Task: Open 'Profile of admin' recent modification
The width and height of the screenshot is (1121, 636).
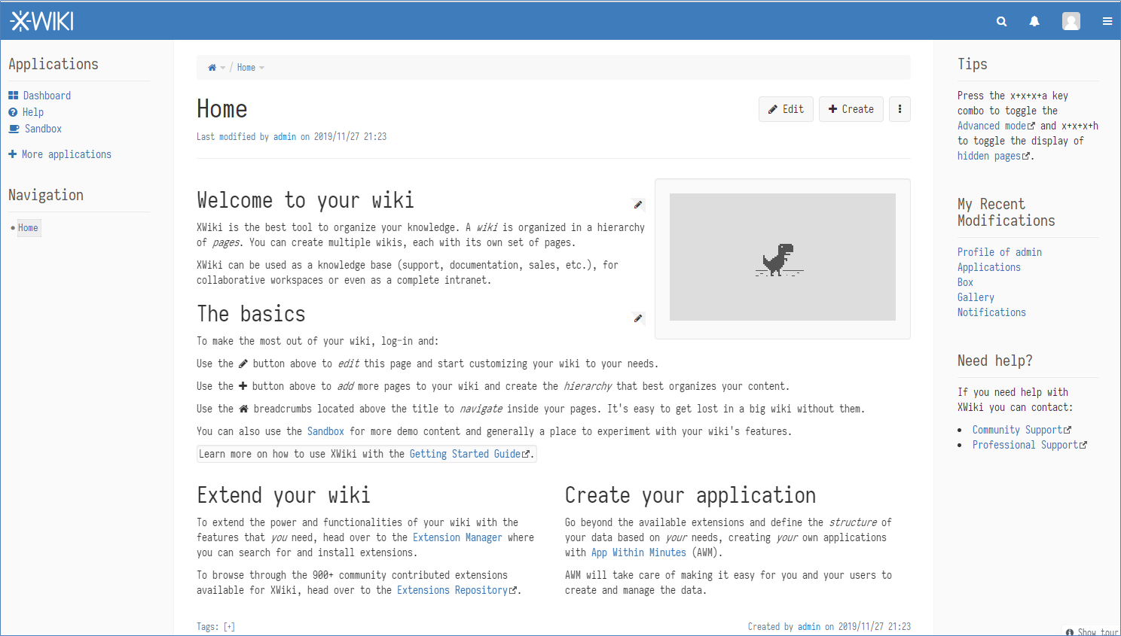Action: [x=1000, y=252]
